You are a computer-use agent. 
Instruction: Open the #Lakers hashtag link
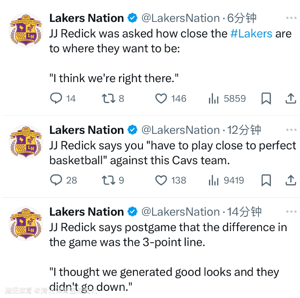point(251,34)
